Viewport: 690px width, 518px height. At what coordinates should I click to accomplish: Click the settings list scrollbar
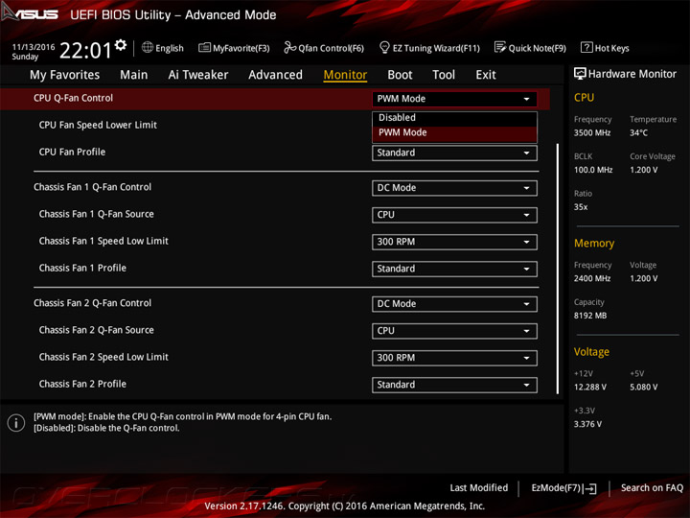click(x=558, y=269)
